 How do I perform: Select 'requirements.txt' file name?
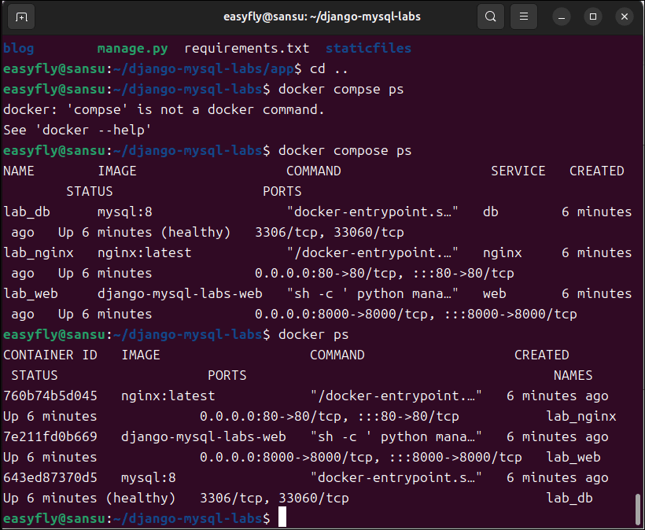click(247, 48)
